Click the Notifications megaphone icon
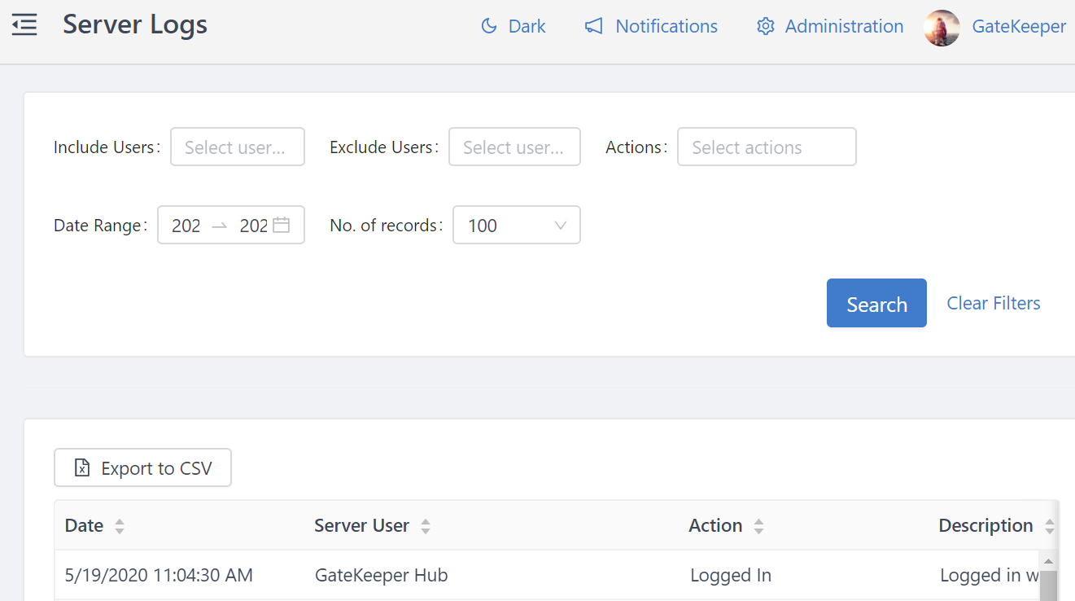 pos(594,26)
